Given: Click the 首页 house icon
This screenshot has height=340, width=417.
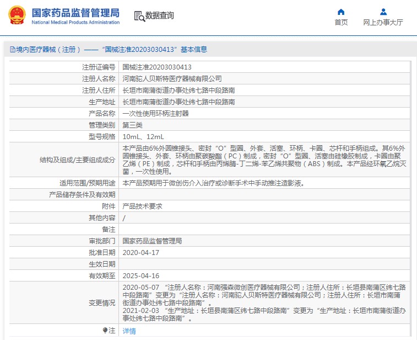Looking at the screenshot, I should [341, 12].
